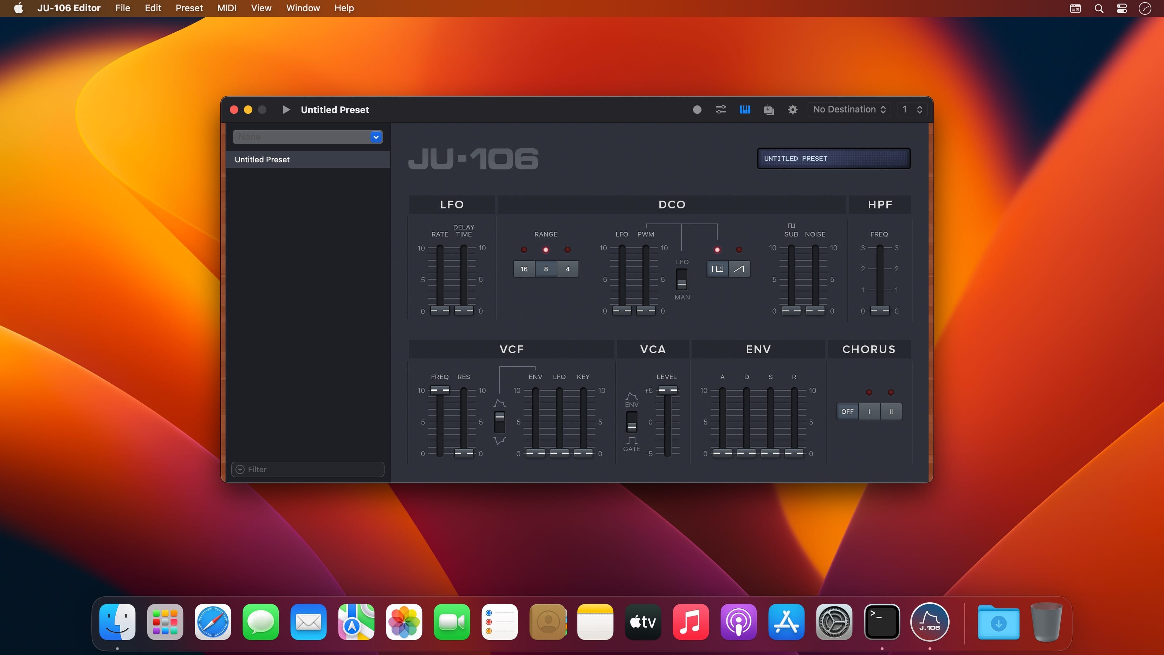
Task: Click the waveform/bar chart view icon
Action: coord(745,110)
